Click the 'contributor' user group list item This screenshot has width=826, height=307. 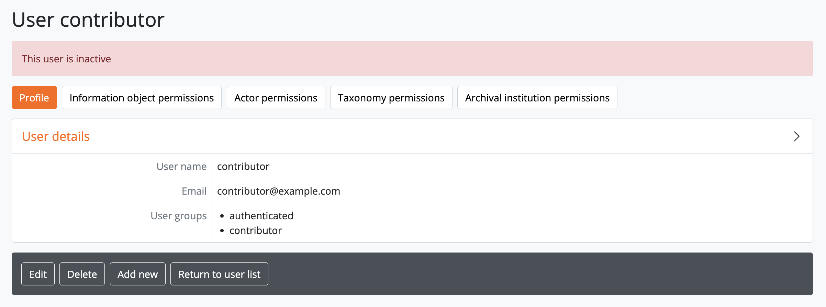click(x=256, y=231)
